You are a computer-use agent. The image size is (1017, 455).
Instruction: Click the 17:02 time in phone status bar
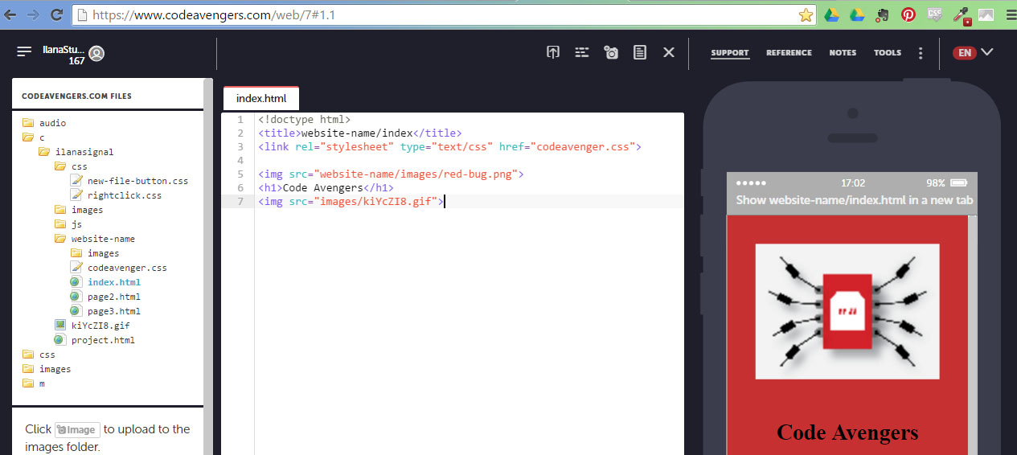(853, 183)
